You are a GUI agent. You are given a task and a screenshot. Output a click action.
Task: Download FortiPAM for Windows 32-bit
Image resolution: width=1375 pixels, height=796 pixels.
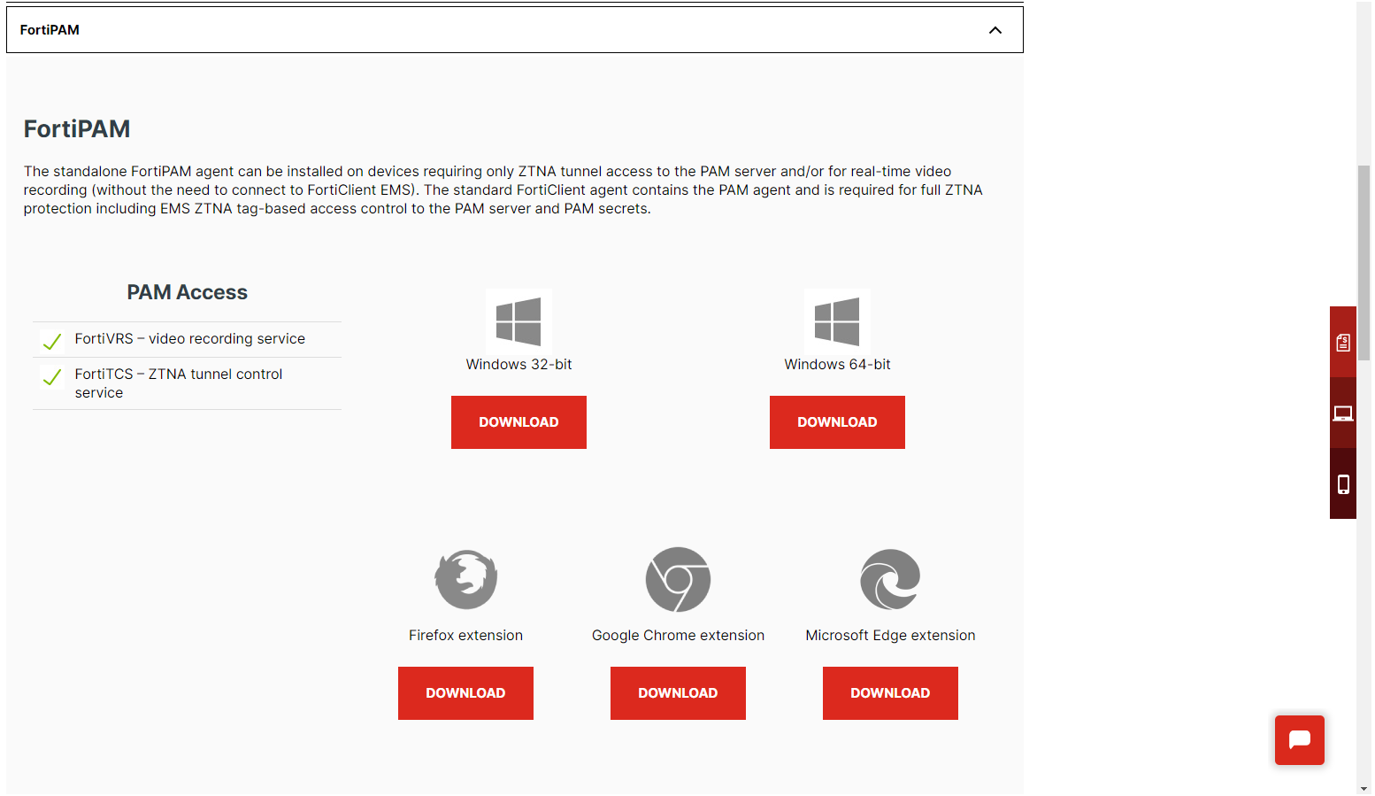[519, 422]
